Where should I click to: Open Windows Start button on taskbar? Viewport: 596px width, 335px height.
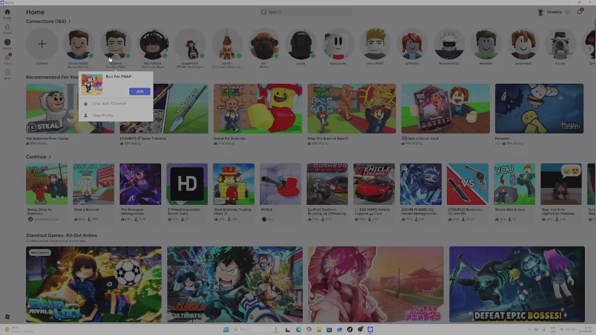[x=226, y=329]
